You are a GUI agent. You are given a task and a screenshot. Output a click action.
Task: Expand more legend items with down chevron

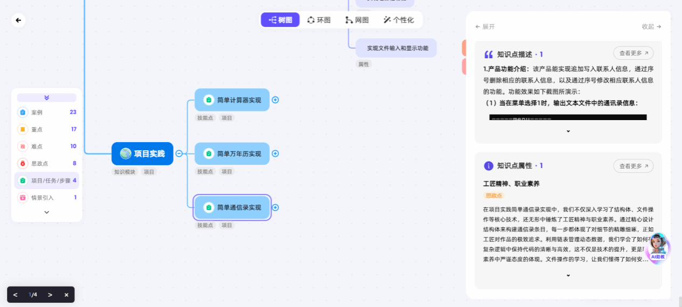click(46, 212)
